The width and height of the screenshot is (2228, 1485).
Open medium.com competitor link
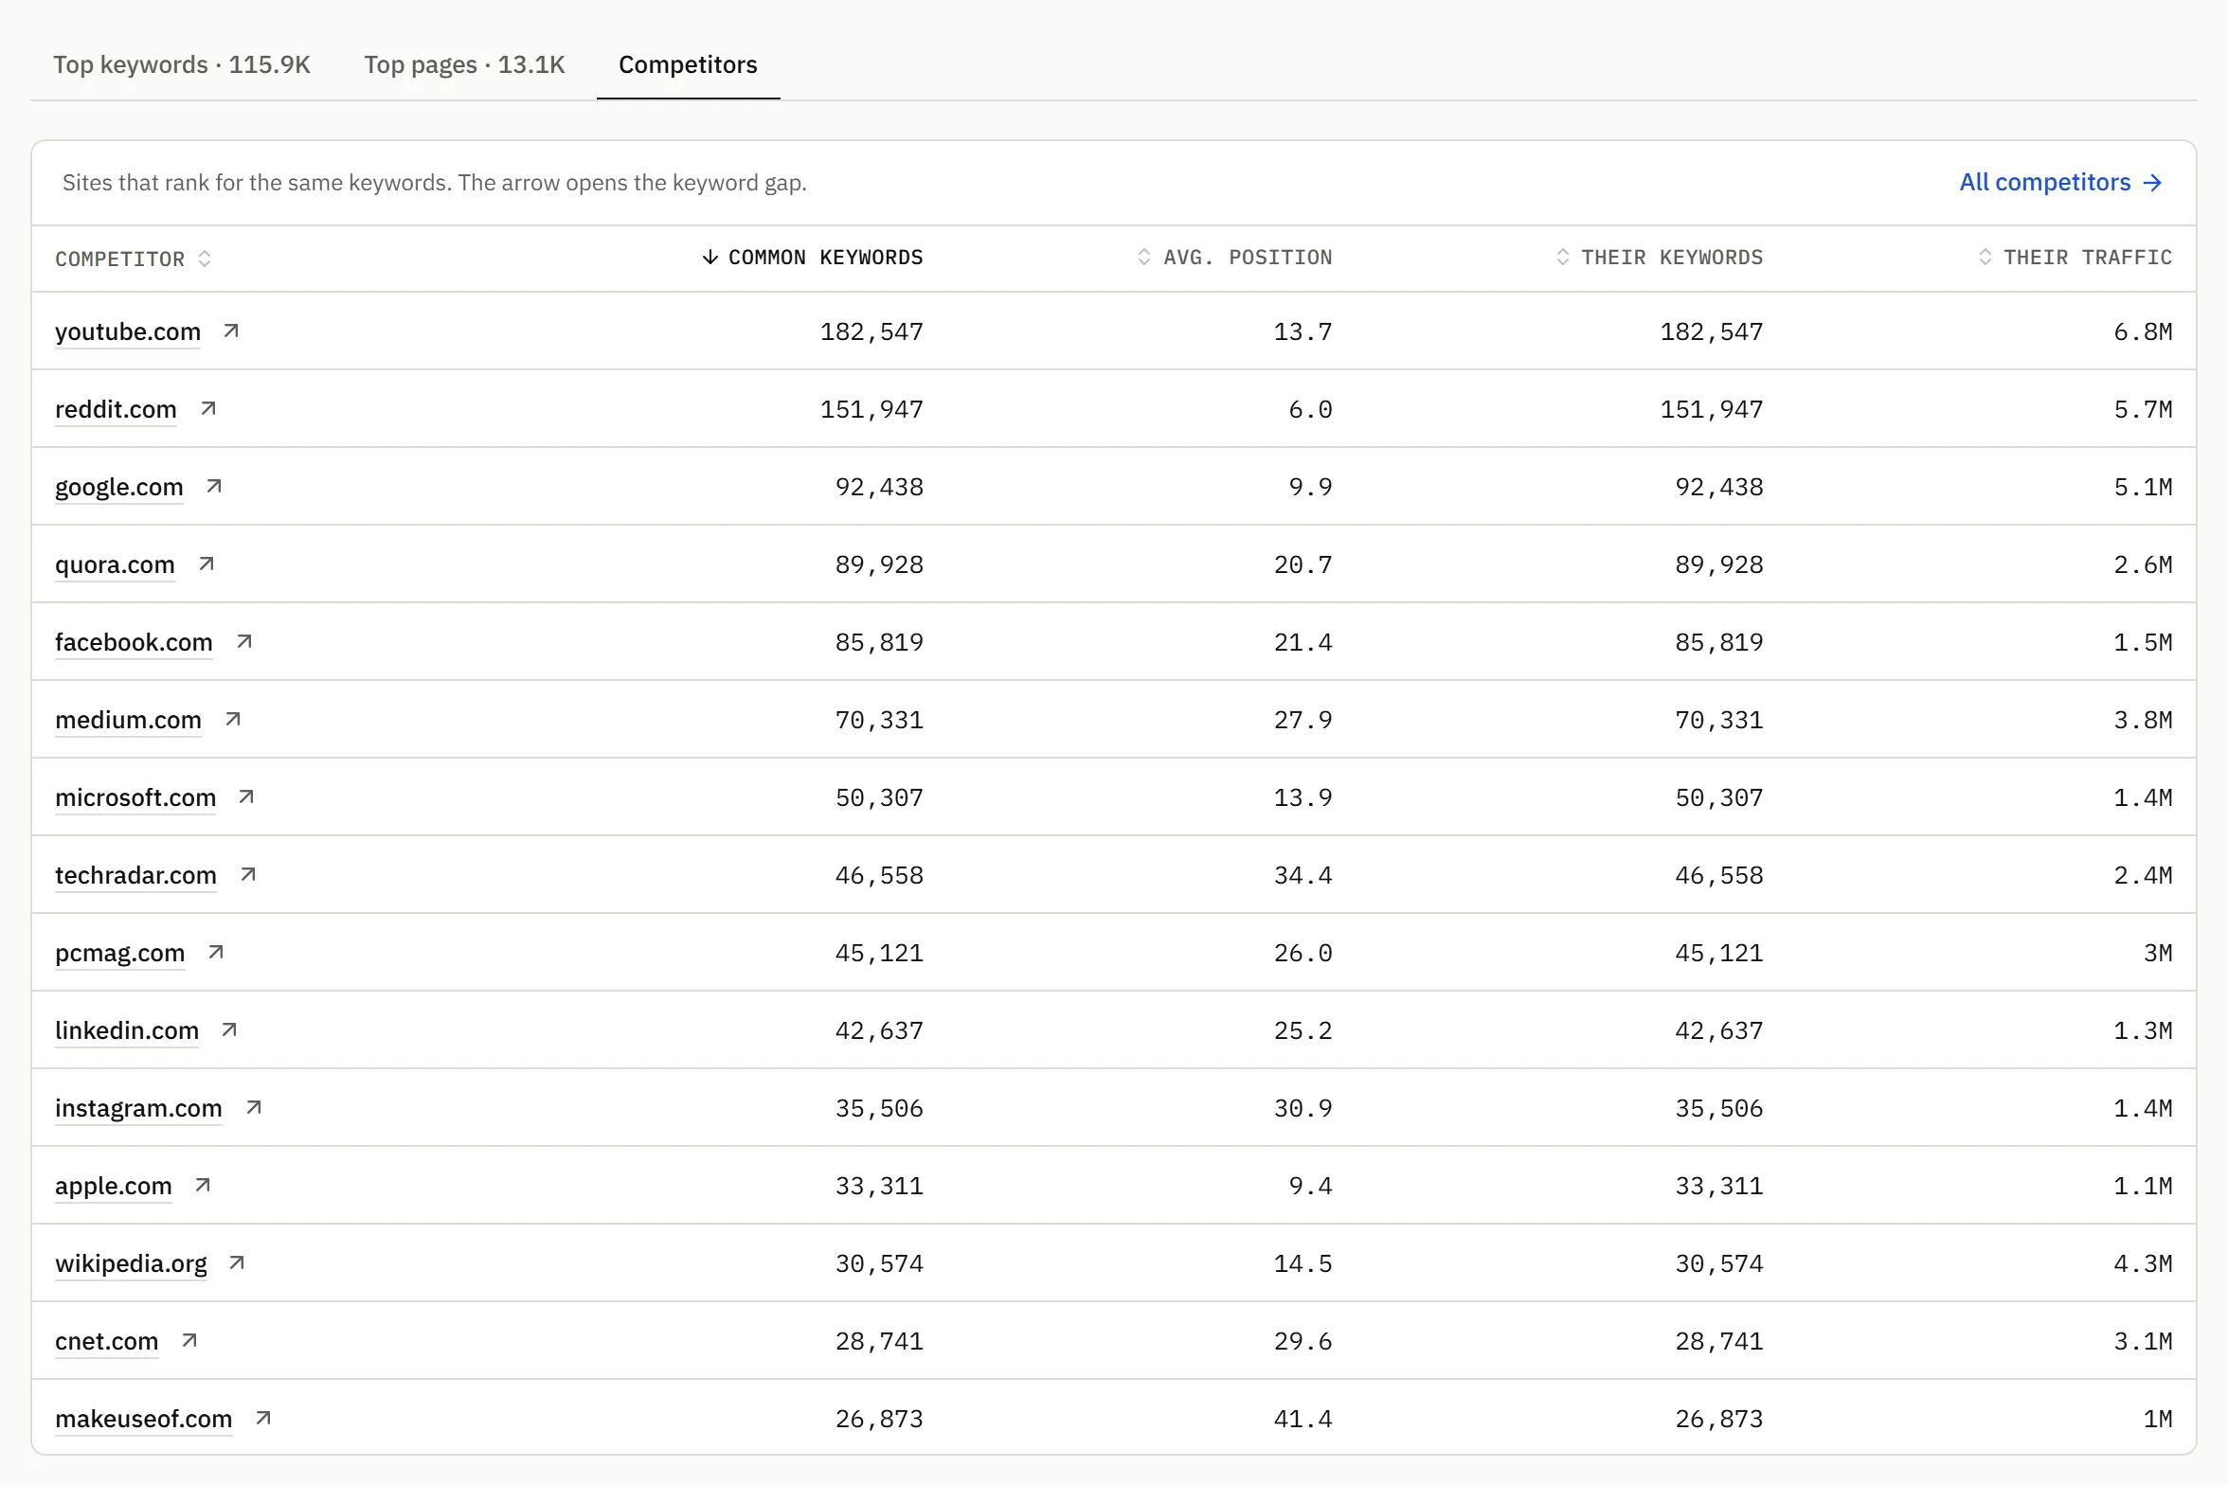[128, 720]
